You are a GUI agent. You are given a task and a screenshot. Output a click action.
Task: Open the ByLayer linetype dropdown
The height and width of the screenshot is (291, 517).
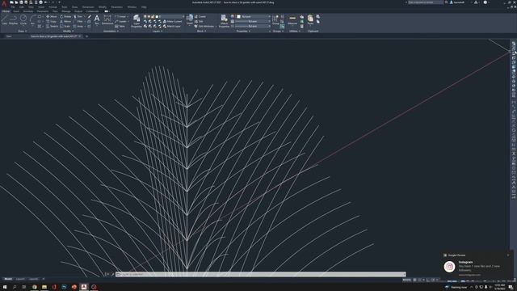click(253, 26)
